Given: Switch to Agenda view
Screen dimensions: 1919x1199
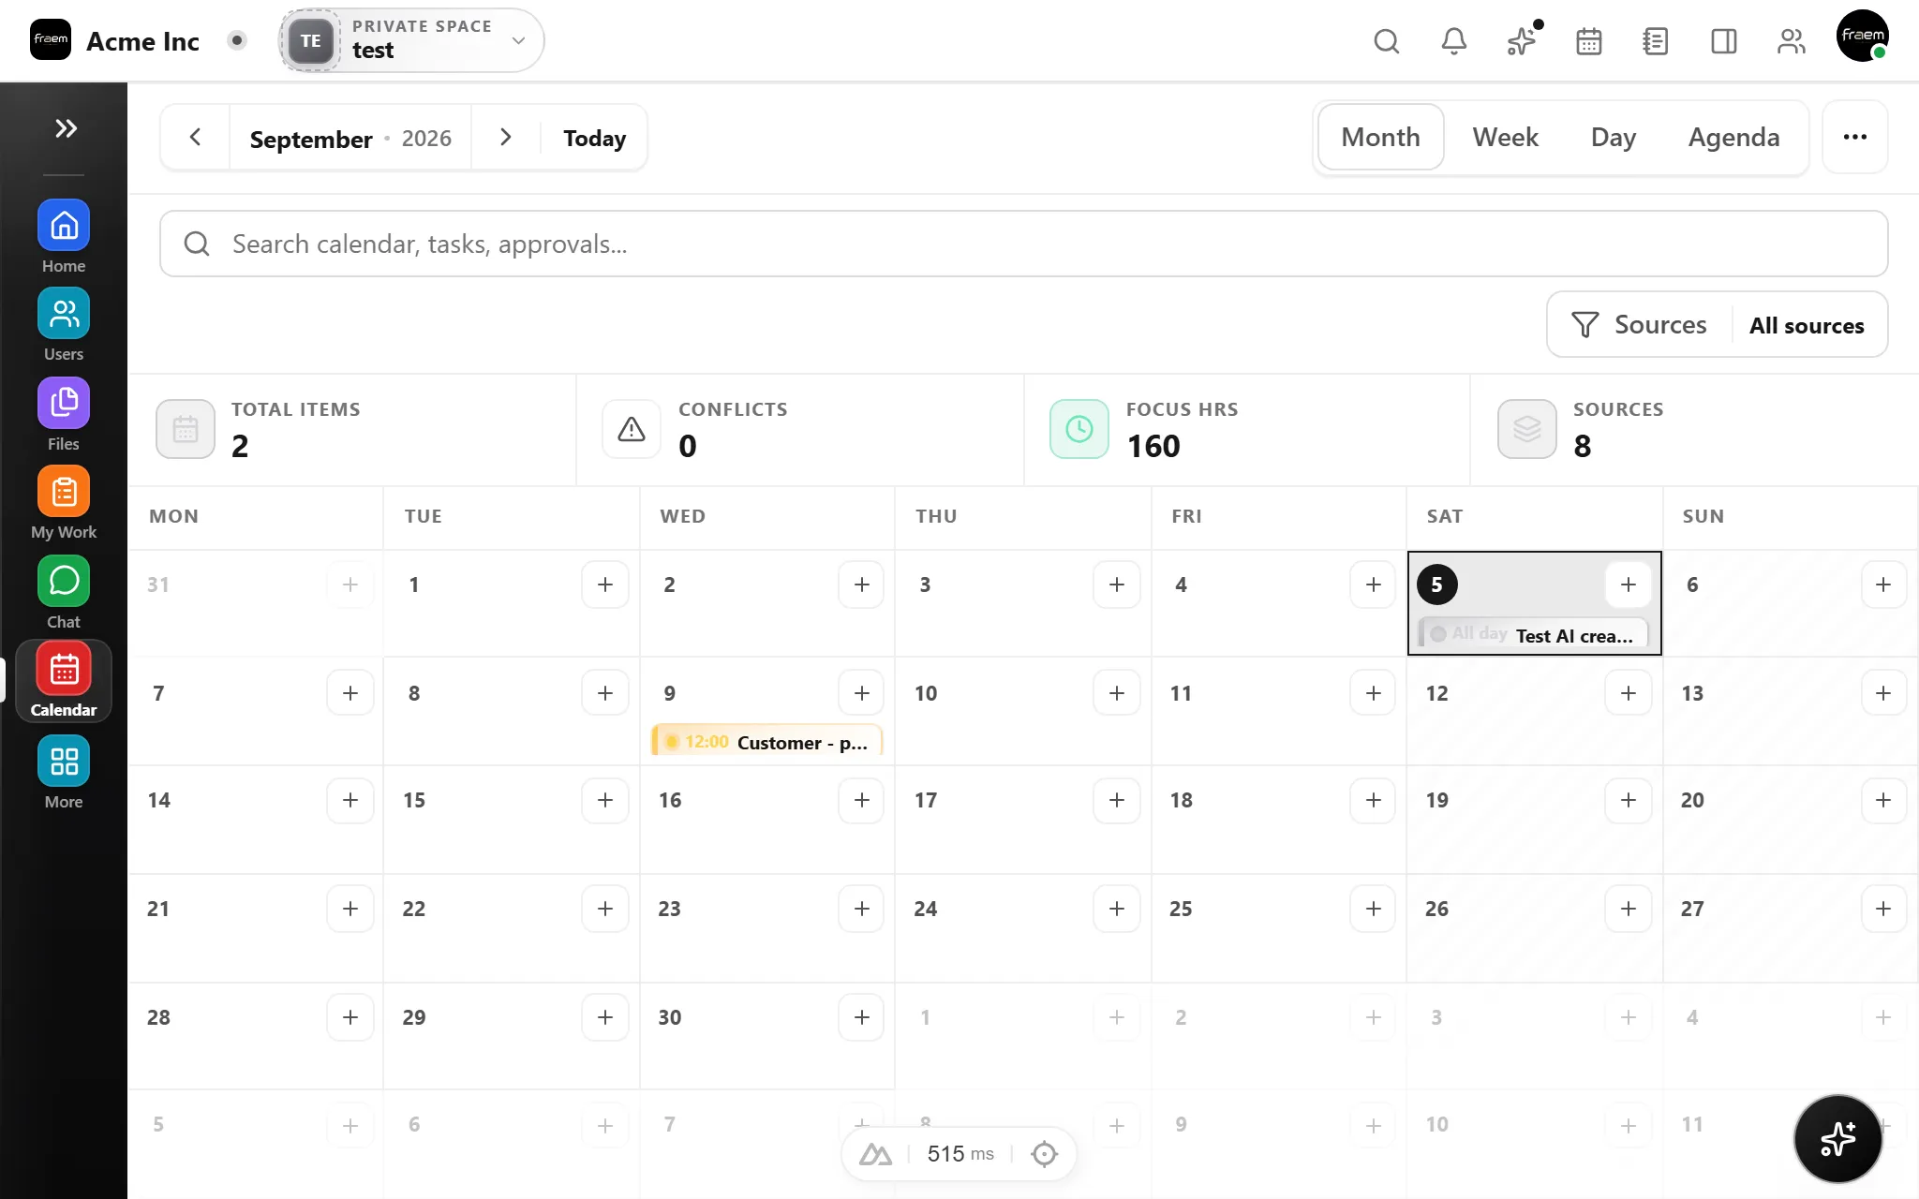Looking at the screenshot, I should [x=1733, y=137].
